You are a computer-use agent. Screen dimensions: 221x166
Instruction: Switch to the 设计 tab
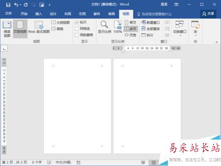(53, 14)
